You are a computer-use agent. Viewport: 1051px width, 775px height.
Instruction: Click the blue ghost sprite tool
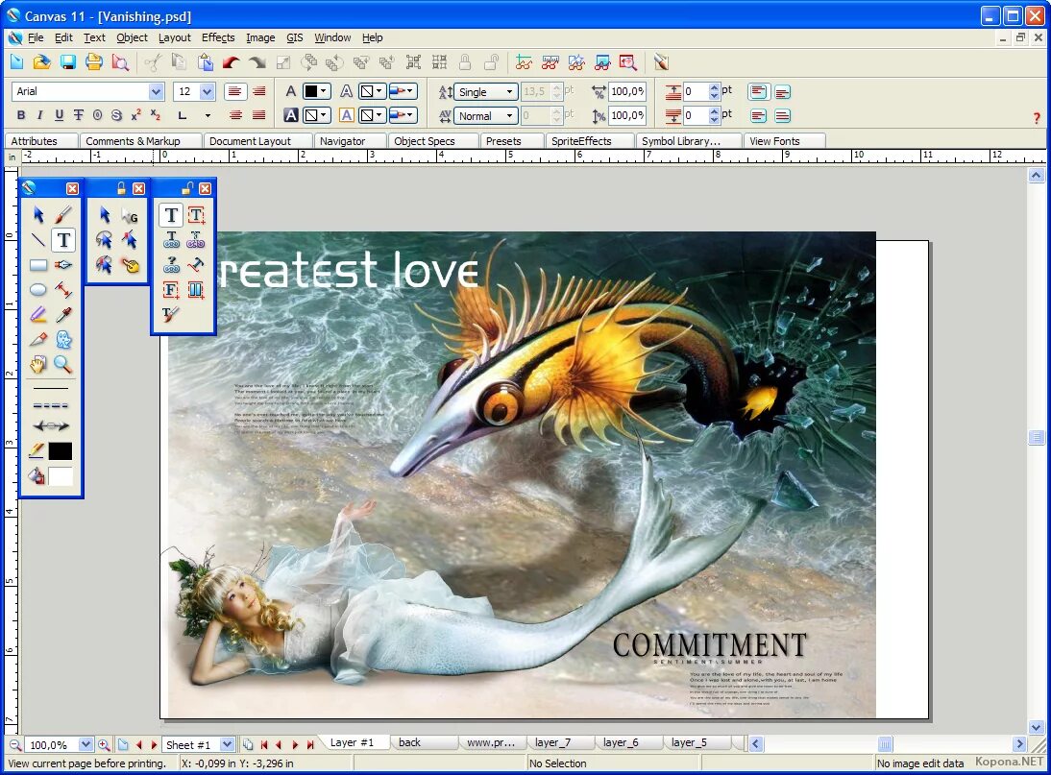(x=63, y=340)
